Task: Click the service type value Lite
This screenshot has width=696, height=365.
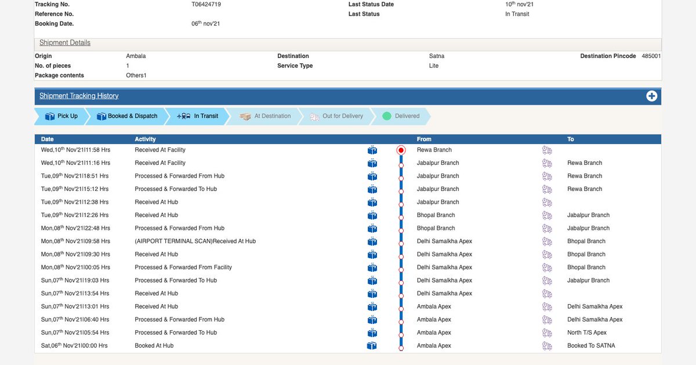Action: point(434,66)
